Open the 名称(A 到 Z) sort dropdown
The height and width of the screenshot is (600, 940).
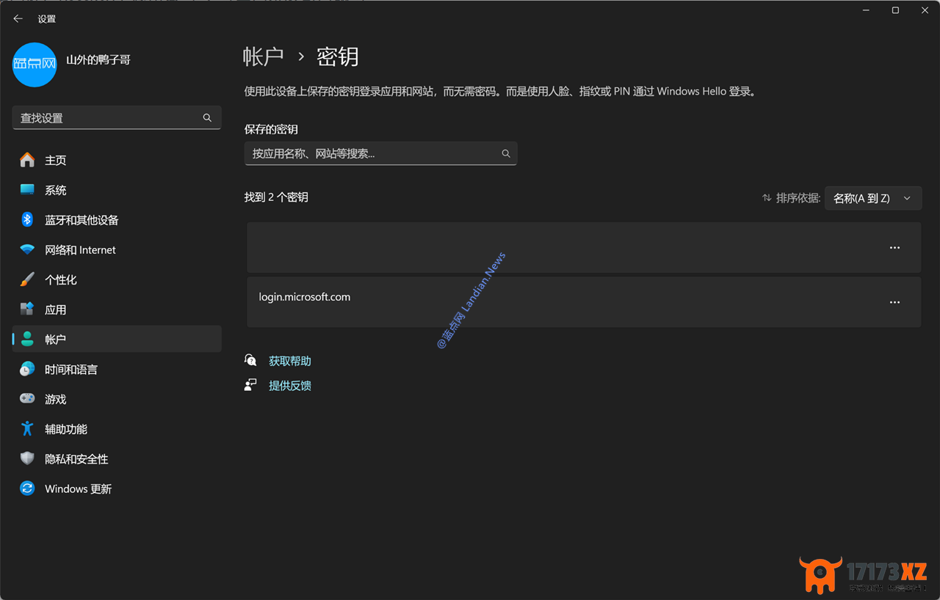(x=873, y=198)
